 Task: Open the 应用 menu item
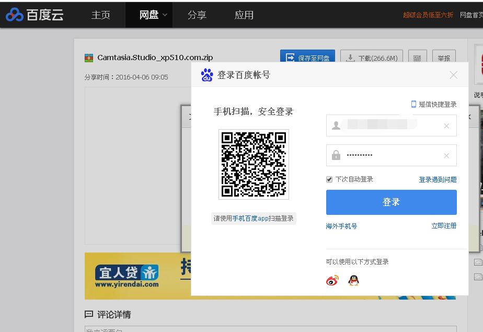click(244, 15)
